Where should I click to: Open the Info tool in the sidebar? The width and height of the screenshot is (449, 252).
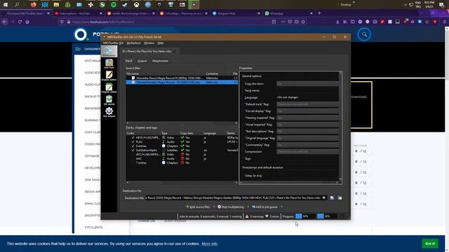point(109,63)
